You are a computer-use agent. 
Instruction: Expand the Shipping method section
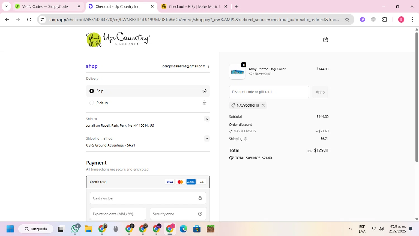coord(207,138)
